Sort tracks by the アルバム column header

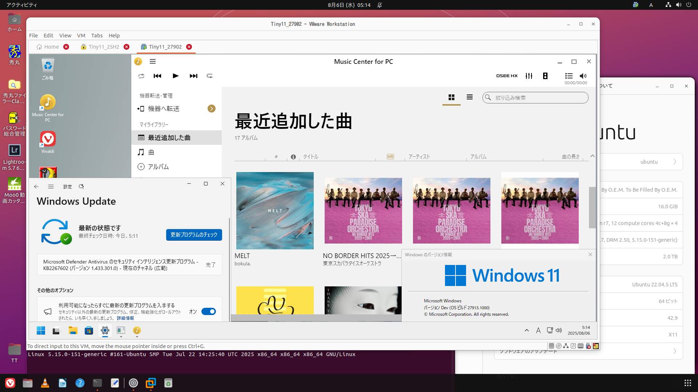478,157
